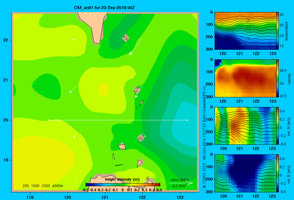Click the salinity colorbar
Viewport: 294px width, 200px height.
[278, 78]
